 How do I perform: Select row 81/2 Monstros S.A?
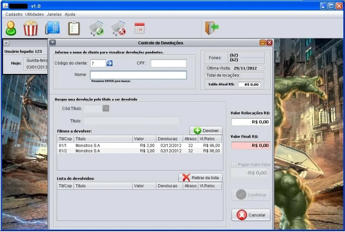[x=139, y=151]
